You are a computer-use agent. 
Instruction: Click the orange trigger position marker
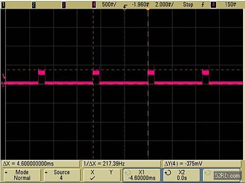click(148, 10)
